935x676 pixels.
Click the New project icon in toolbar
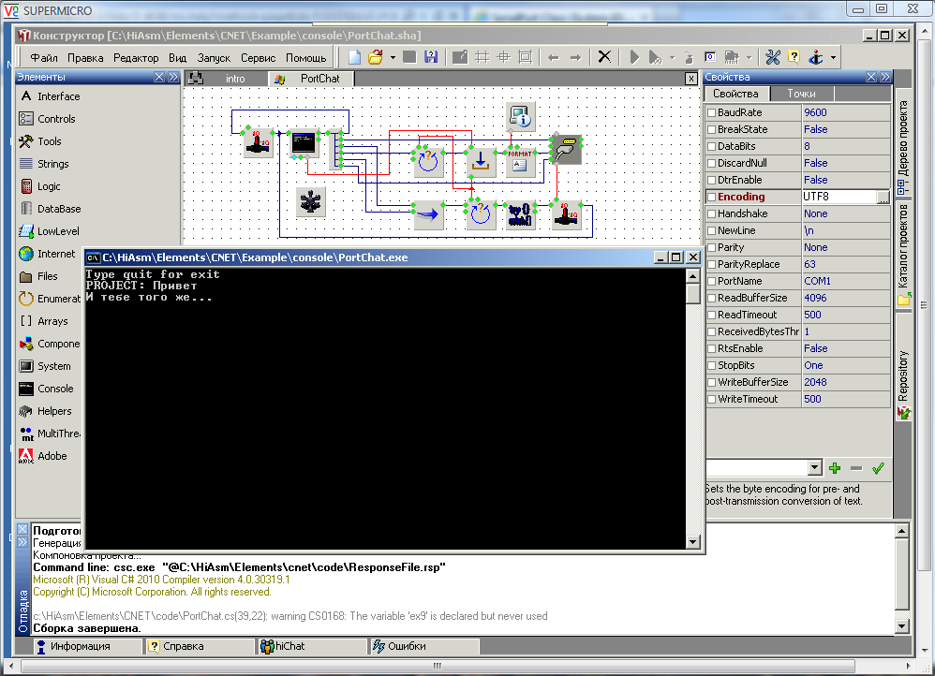click(355, 57)
